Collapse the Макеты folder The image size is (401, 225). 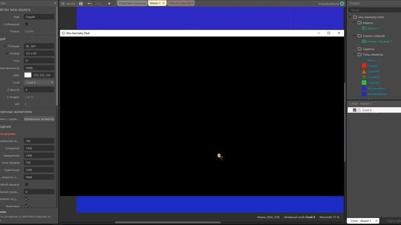pyautogui.click(x=355, y=22)
